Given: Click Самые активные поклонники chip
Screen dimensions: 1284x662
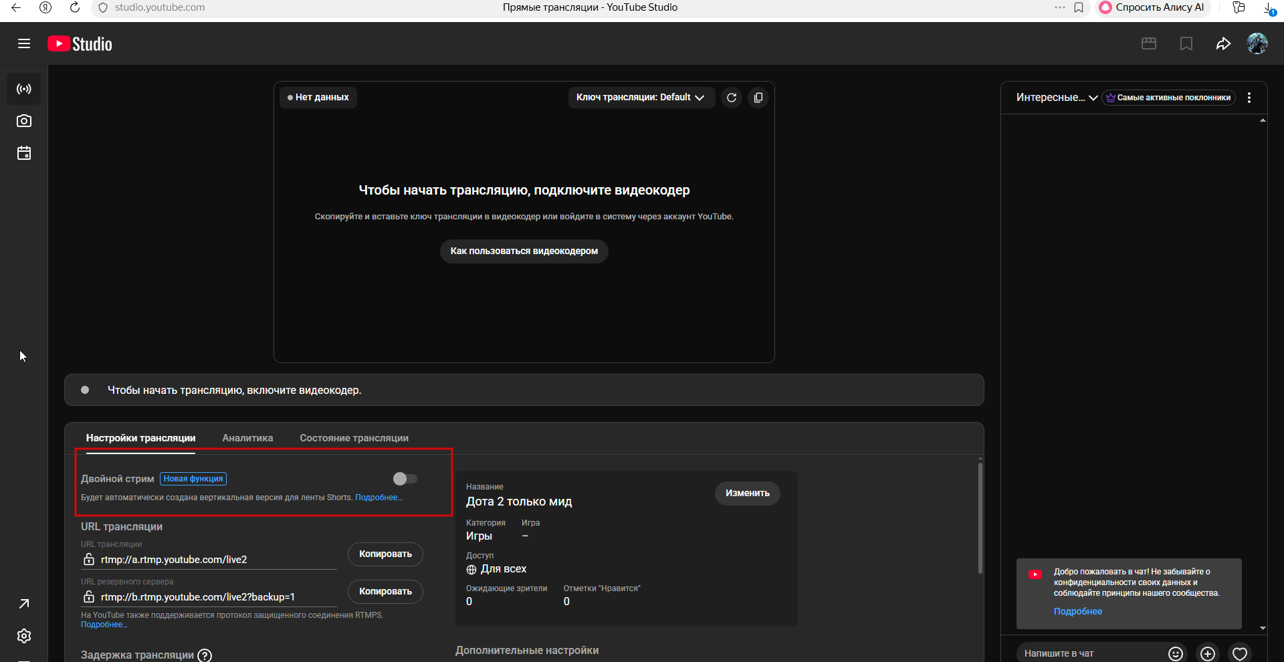Looking at the screenshot, I should (1168, 98).
